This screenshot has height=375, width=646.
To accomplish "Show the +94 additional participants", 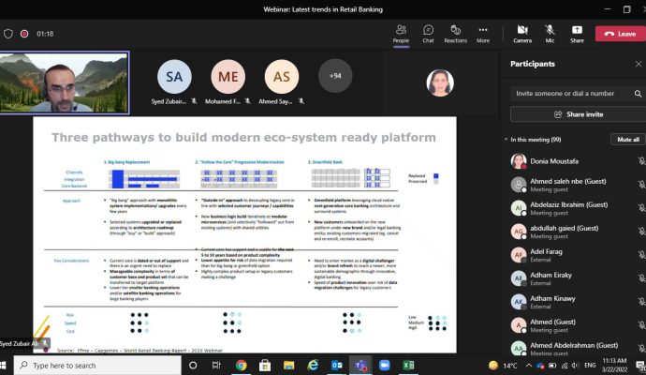I will click(335, 75).
